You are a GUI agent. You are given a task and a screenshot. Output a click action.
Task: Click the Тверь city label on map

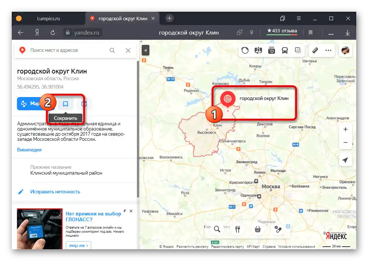click(168, 68)
